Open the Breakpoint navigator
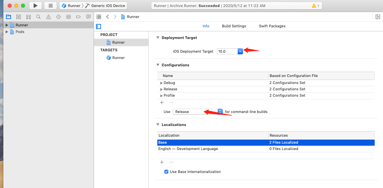This screenshot has height=188, width=383. pos(78,17)
